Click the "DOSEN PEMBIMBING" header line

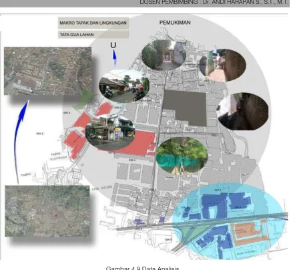tap(214, 2)
